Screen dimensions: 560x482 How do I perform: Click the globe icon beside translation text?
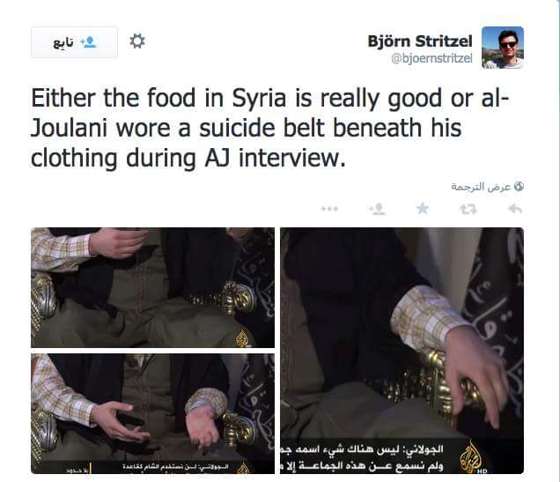(519, 186)
